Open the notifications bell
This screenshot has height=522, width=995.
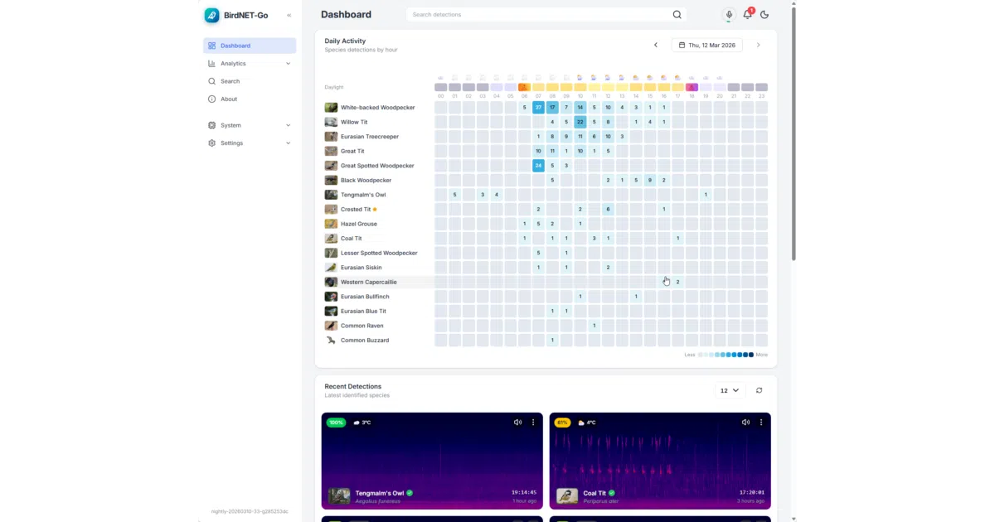pos(747,14)
